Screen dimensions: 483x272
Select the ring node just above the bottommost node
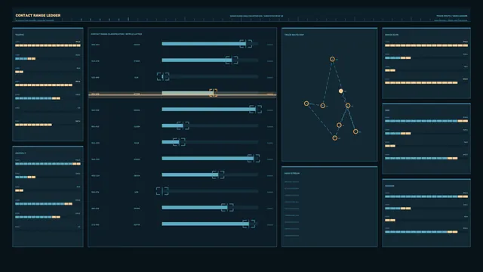click(339, 125)
